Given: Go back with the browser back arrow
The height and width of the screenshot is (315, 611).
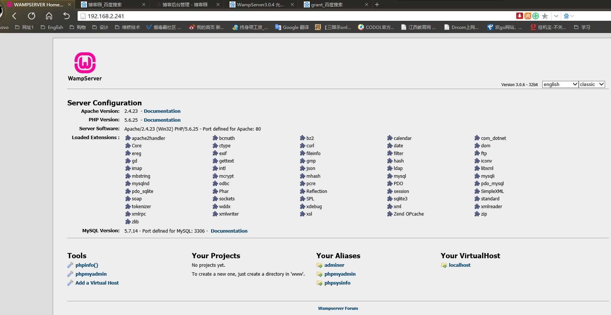Looking at the screenshot, I should pyautogui.click(x=14, y=16).
